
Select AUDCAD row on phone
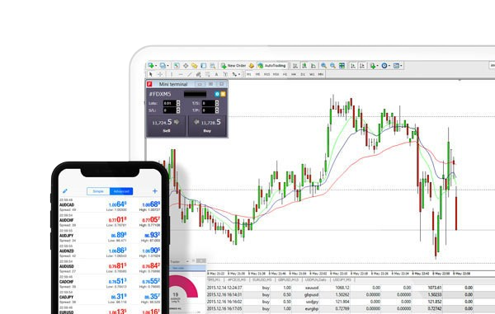click(x=110, y=205)
